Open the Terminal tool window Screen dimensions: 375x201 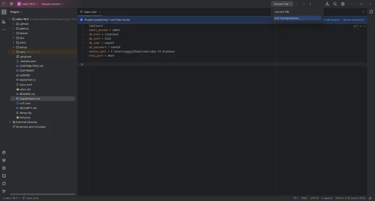tap(4, 176)
